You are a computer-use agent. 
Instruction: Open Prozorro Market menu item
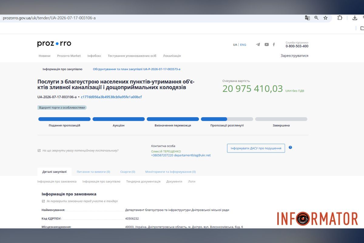click(69, 56)
